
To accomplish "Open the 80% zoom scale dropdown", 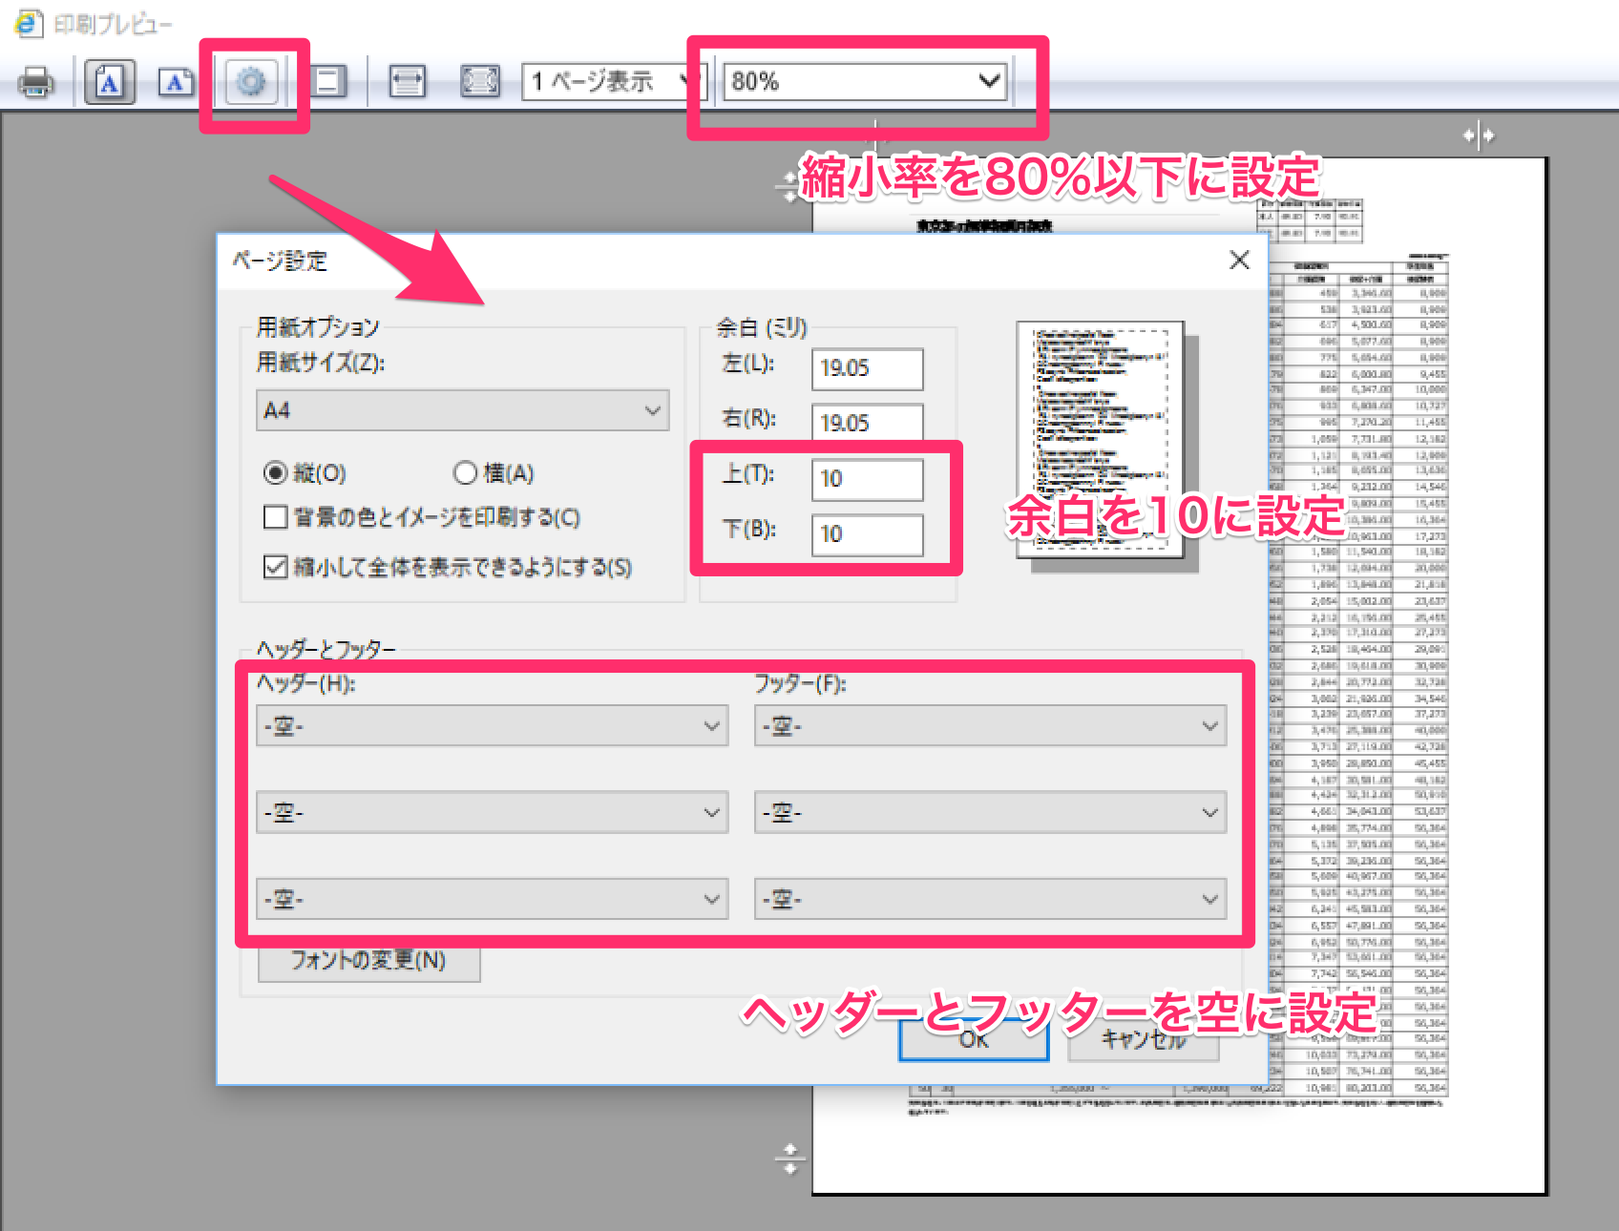I will coord(865,82).
